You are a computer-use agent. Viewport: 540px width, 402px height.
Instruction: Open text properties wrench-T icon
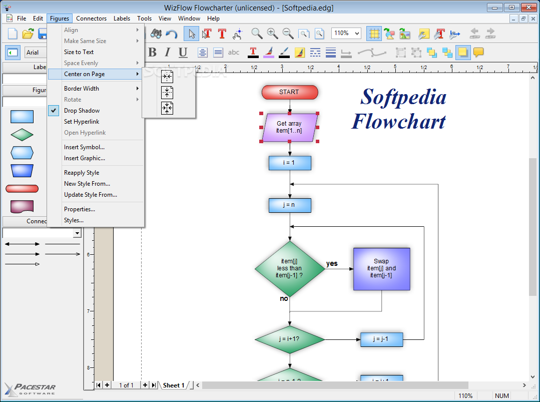[x=439, y=34]
